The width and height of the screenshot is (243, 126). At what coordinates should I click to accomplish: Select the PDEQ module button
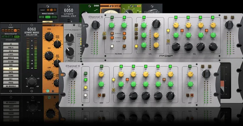click(11, 83)
